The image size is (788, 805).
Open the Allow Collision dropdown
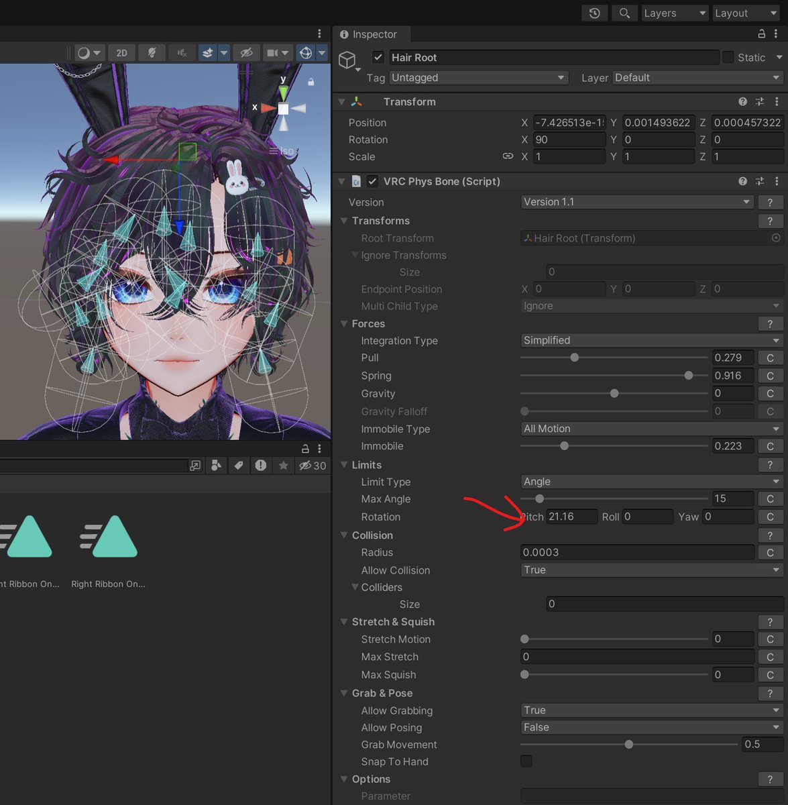(652, 570)
